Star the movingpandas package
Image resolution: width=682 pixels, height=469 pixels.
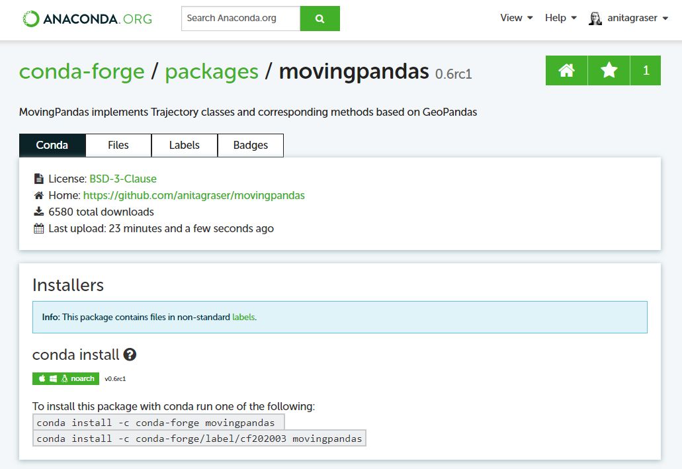(609, 71)
